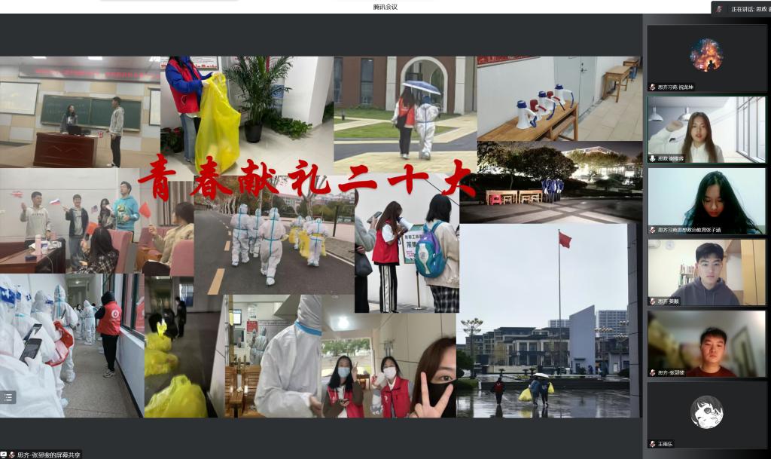Click muted mic icon on 王南乐's tile

point(652,444)
